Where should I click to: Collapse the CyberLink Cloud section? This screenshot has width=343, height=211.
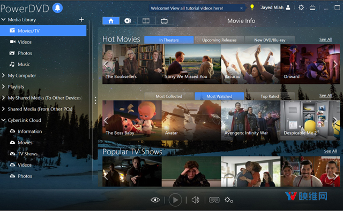[3, 120]
